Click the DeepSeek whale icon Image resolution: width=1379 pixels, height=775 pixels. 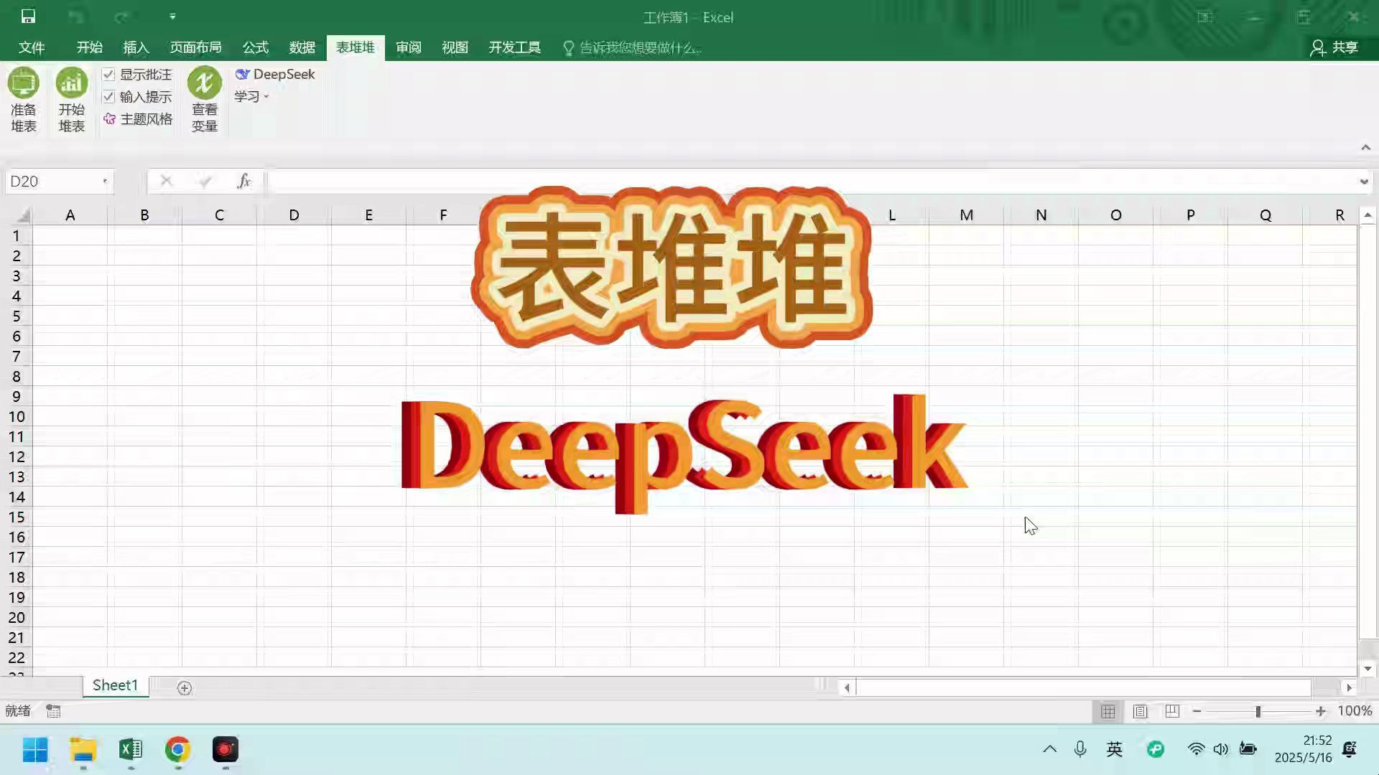242,74
